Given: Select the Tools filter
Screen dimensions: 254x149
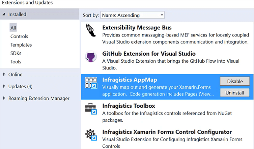Looking at the screenshot, I should tap(16, 62).
